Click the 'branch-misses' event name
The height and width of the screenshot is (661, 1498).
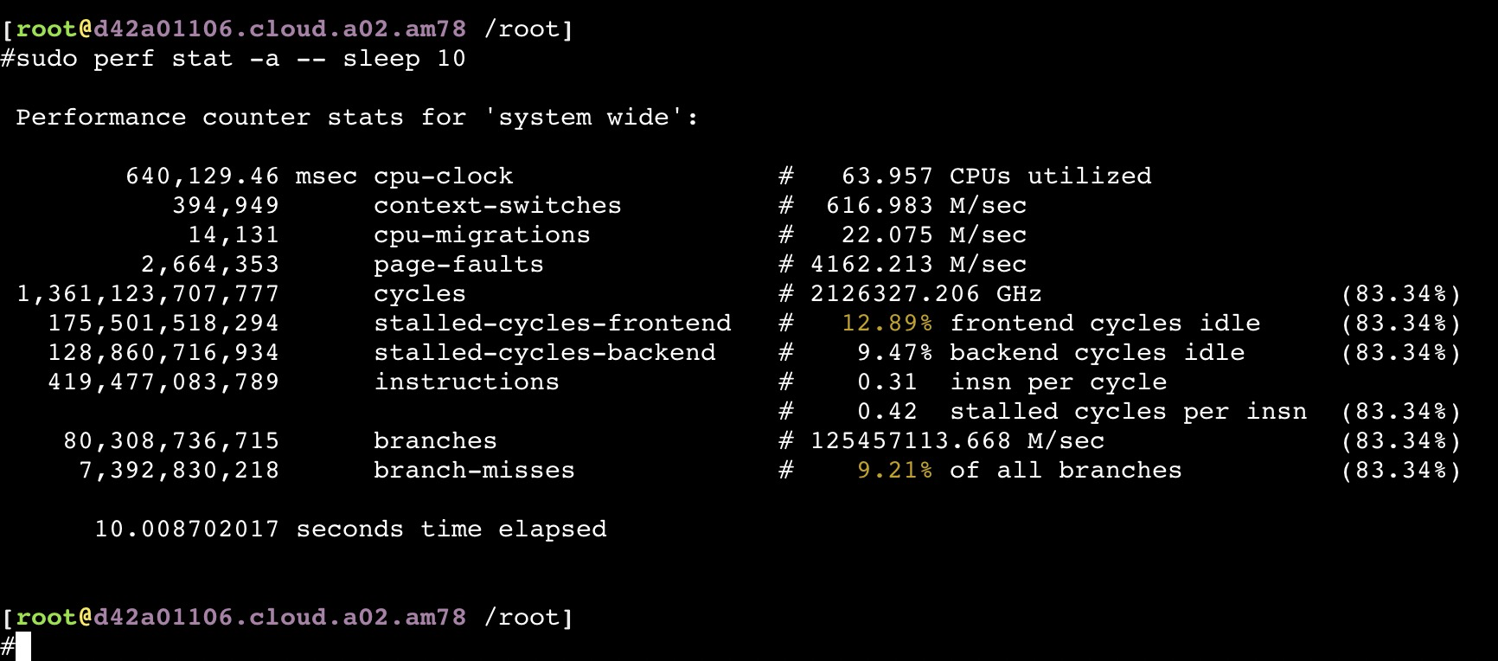pos(475,471)
